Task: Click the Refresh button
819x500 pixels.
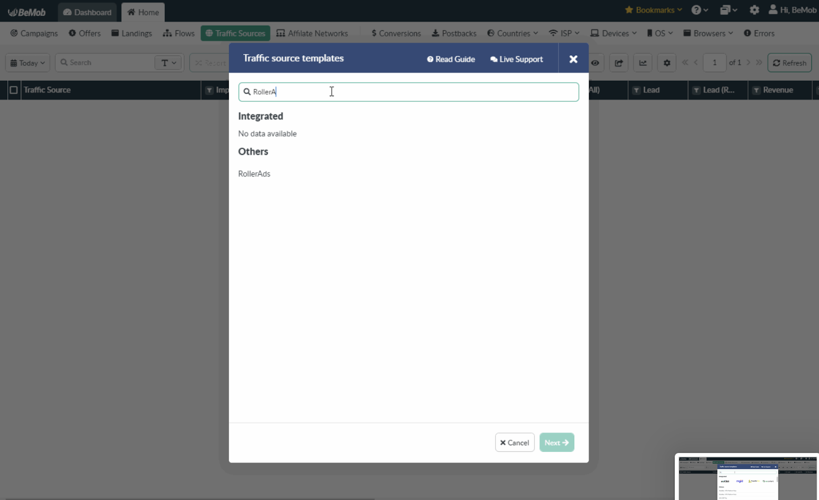Action: point(789,63)
